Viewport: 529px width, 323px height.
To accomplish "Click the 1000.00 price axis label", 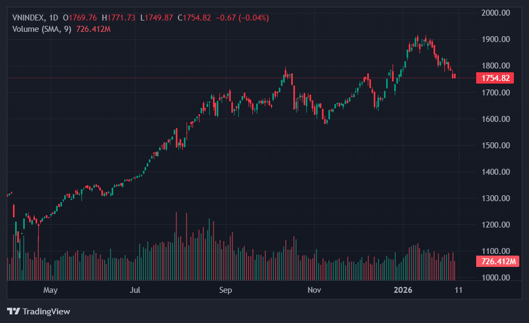I will [x=495, y=278].
